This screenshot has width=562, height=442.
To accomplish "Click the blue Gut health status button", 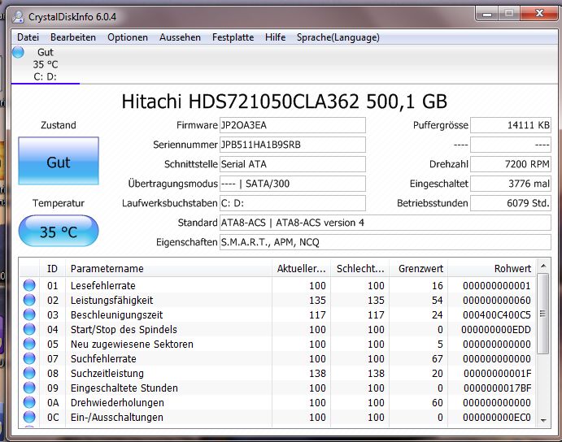I will pyautogui.click(x=59, y=161).
